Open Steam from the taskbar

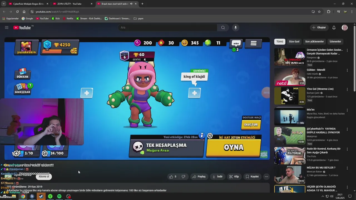pyautogui.click(x=41, y=196)
